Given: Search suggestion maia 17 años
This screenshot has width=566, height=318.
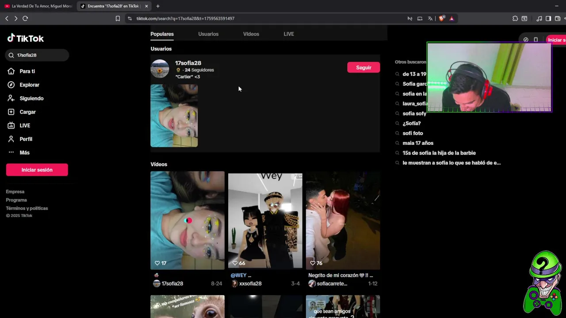Looking at the screenshot, I should (x=418, y=143).
